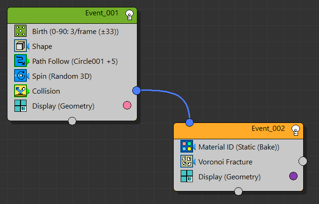Click the Shape operator cube icon
This screenshot has width=319, height=204.
click(x=20, y=47)
